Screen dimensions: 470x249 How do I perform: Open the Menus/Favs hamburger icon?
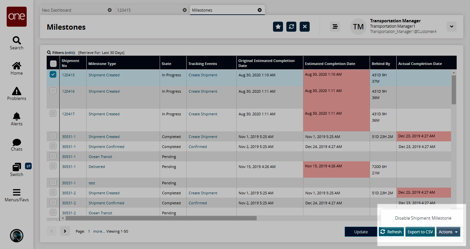(x=17, y=192)
